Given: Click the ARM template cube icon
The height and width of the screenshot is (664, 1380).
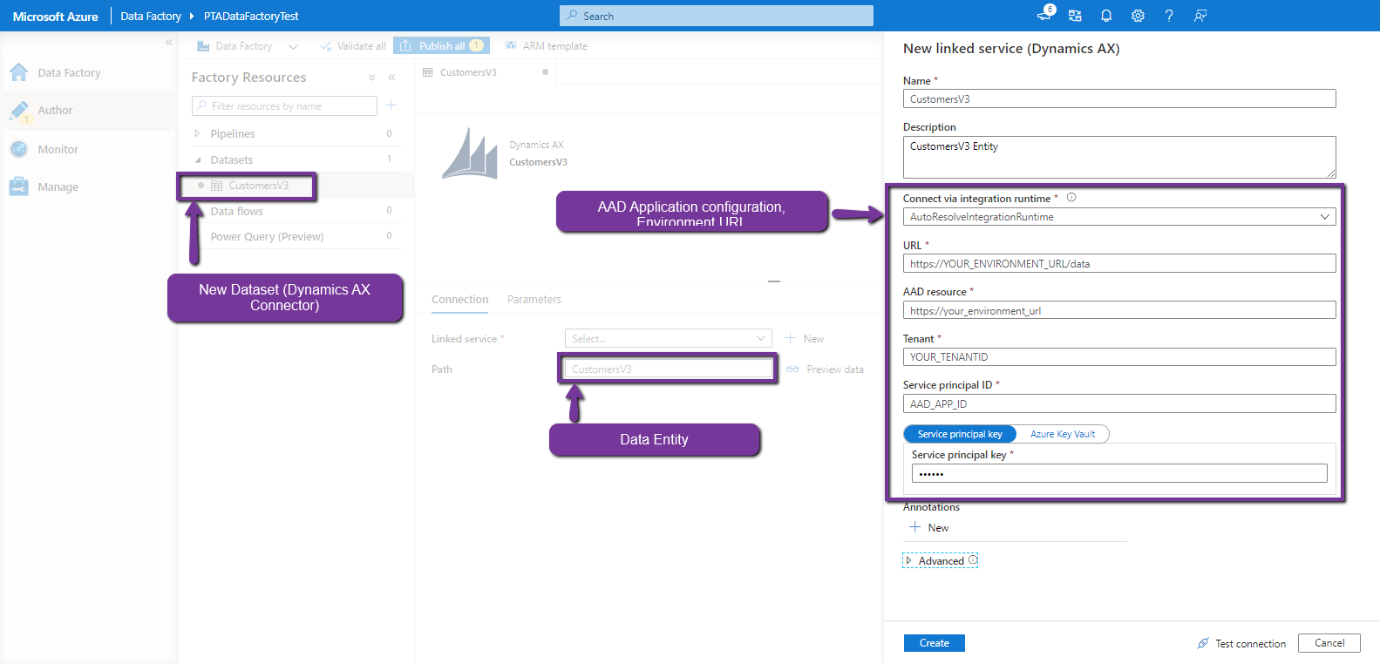Looking at the screenshot, I should 511,45.
